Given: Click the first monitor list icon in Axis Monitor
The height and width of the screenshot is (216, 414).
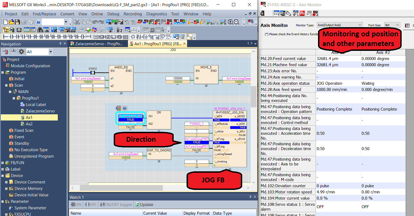Looking at the screenshot, I should (276, 13).
